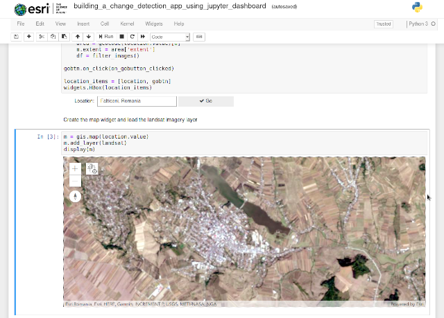Viewport: 444px width, 318px height.
Task: Zoom in on the map
Action: coord(75,169)
